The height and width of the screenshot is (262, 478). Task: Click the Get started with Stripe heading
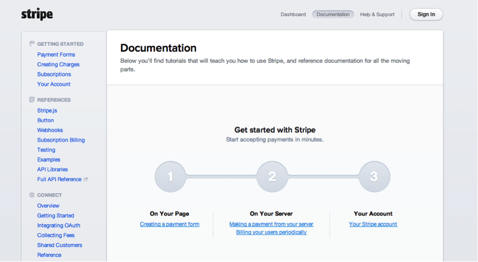(275, 130)
